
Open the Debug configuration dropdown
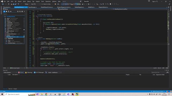coord(27,4)
